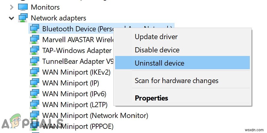
Task: Select WAN Miniport (IP) entry
Action: click(71, 83)
